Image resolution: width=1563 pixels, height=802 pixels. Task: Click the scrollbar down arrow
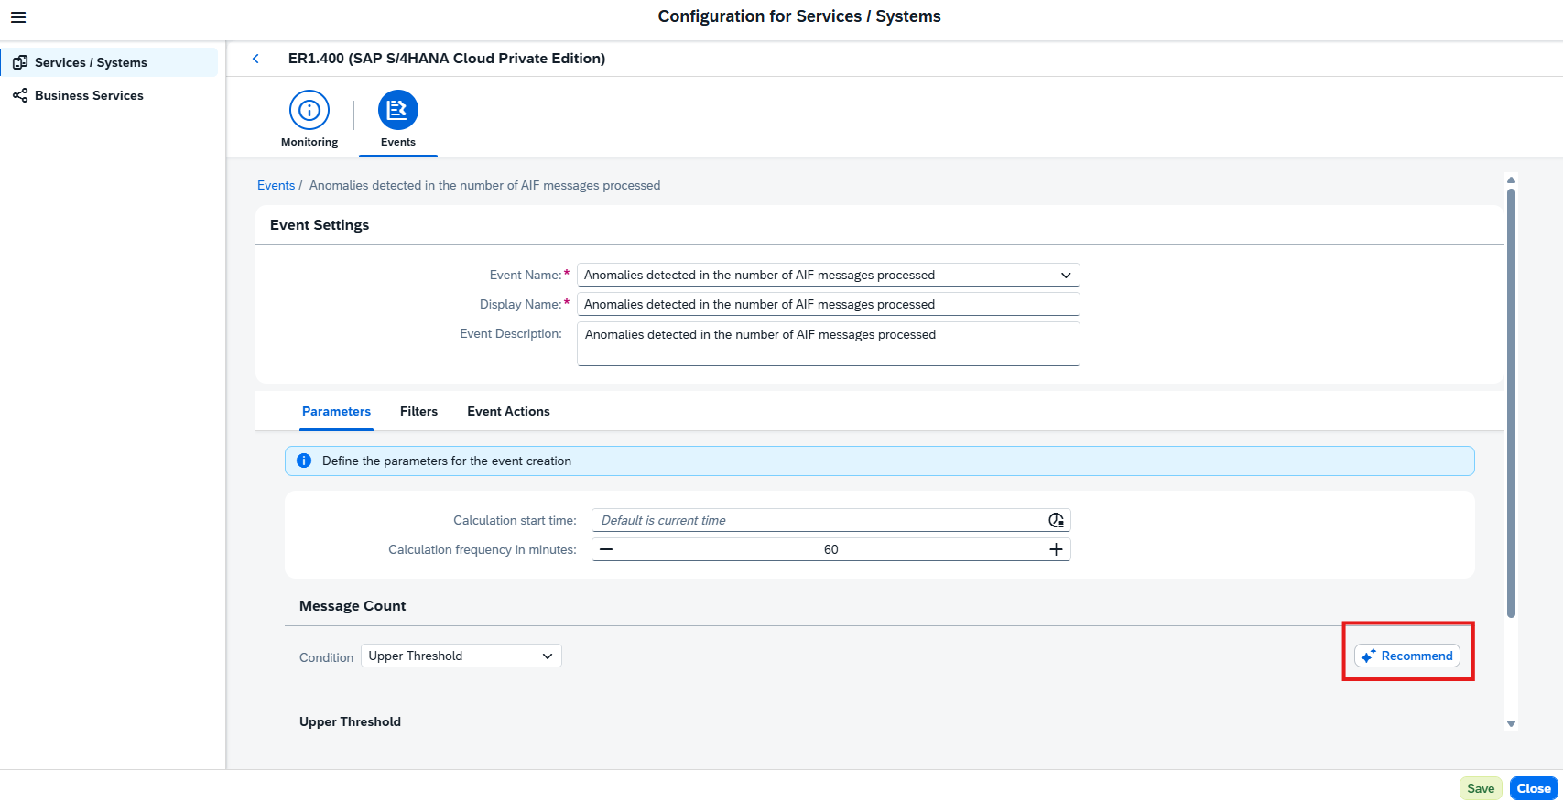pos(1511,723)
